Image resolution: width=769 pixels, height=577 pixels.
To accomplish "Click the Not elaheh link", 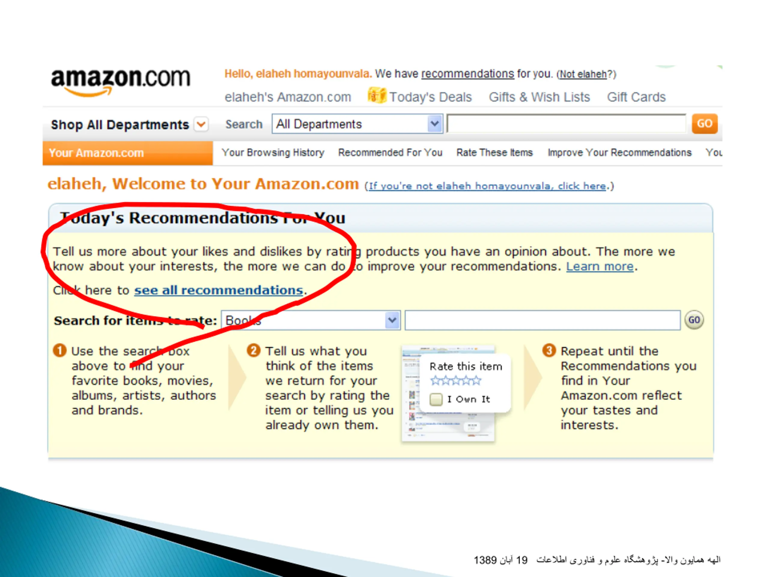I will tap(583, 75).
